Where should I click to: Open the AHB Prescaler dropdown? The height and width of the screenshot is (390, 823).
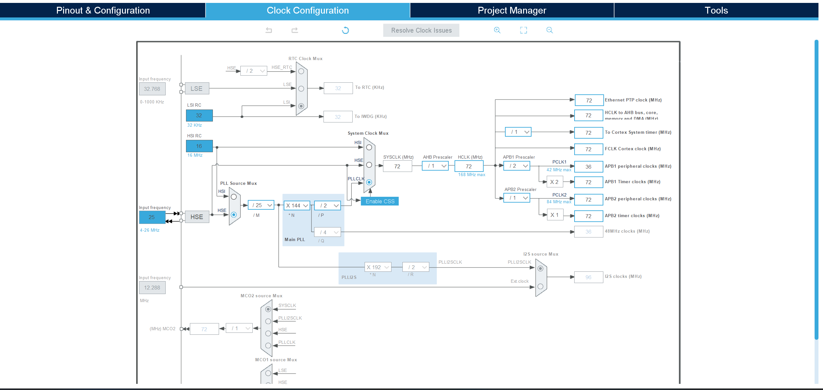(x=435, y=166)
